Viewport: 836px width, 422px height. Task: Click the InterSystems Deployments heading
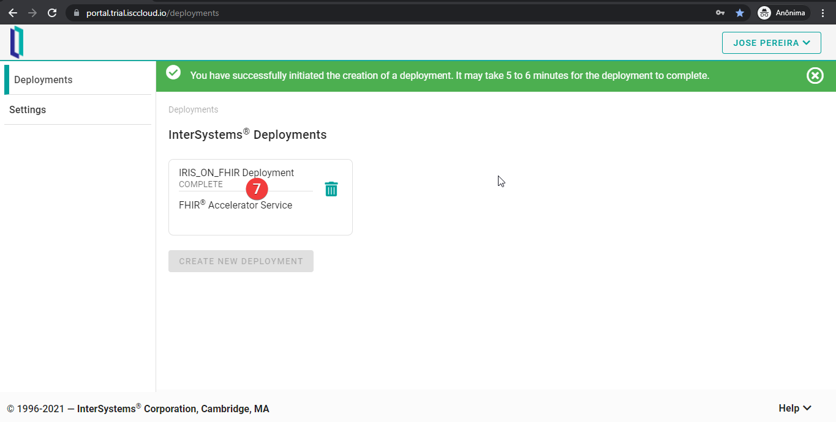pos(247,135)
